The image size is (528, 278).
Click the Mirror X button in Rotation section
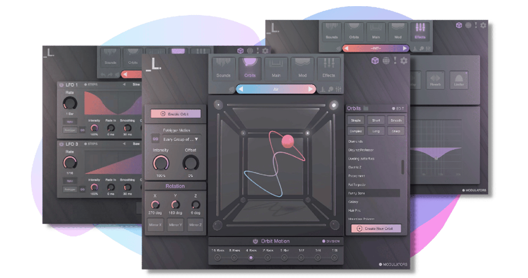155,225
